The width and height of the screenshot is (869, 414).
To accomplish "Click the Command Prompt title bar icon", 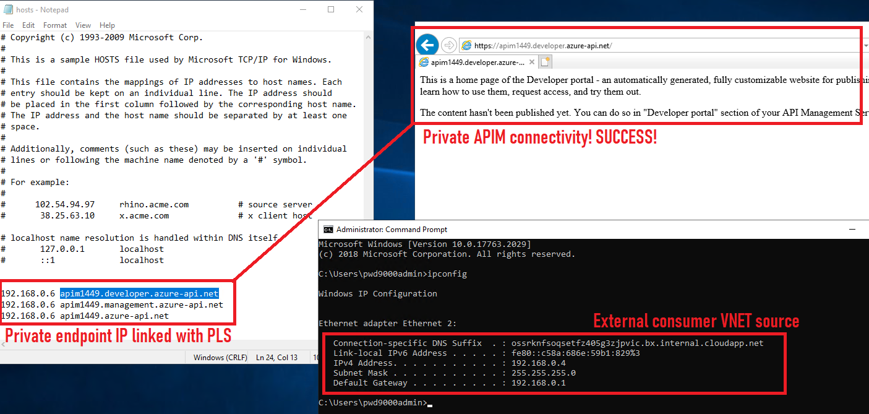I will point(328,230).
